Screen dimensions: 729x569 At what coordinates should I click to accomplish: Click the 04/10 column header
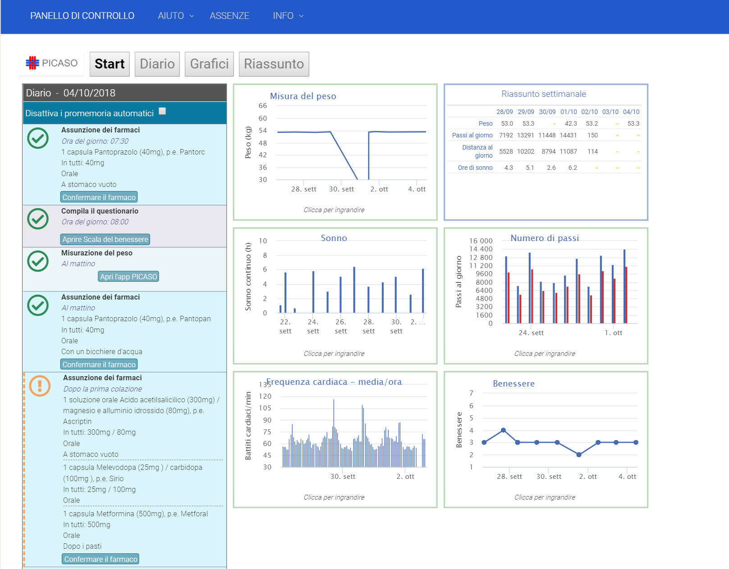pos(631,112)
